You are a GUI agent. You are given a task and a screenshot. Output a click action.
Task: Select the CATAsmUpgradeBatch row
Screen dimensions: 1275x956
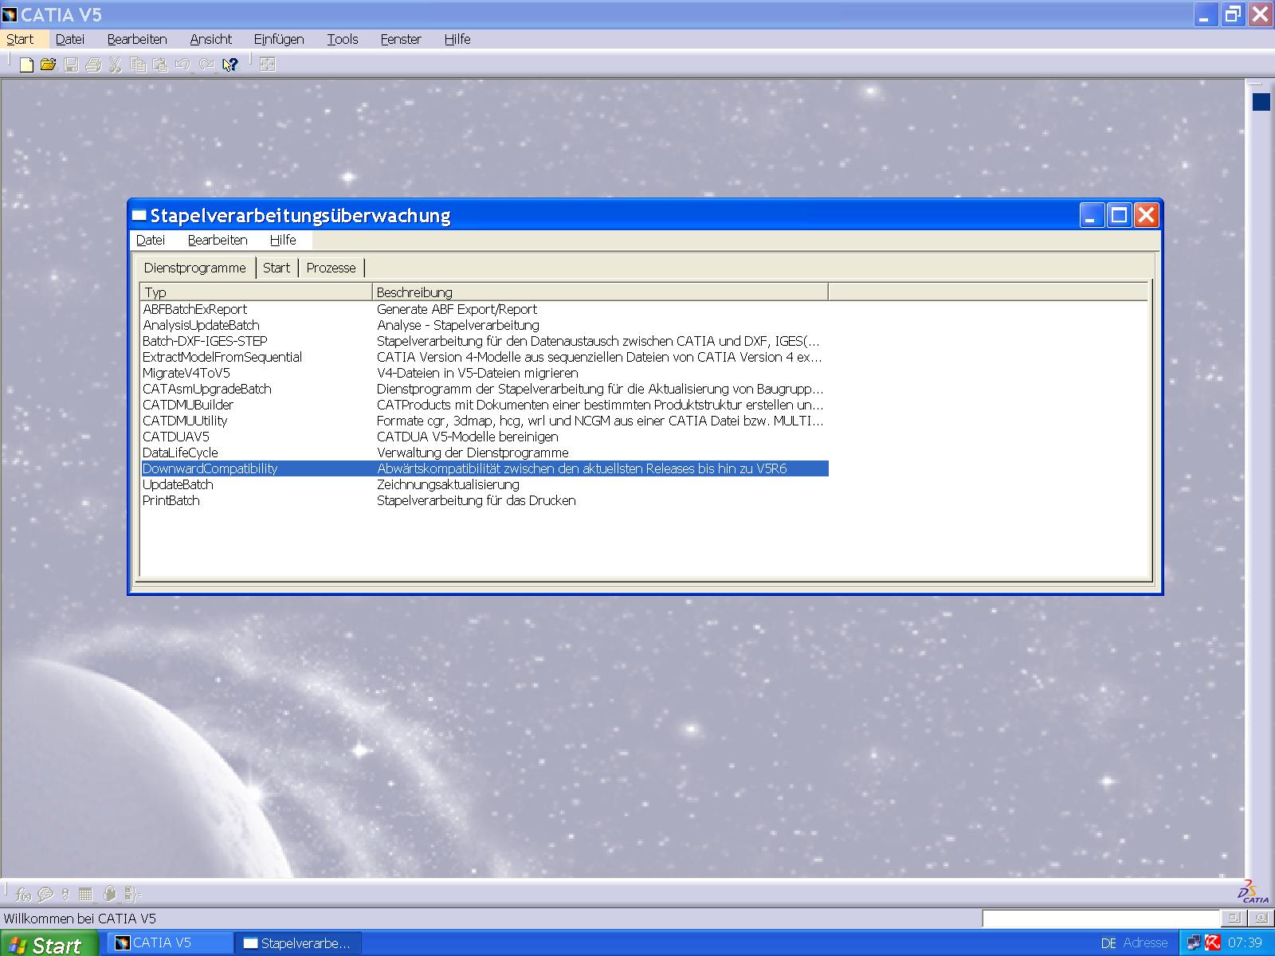point(484,389)
